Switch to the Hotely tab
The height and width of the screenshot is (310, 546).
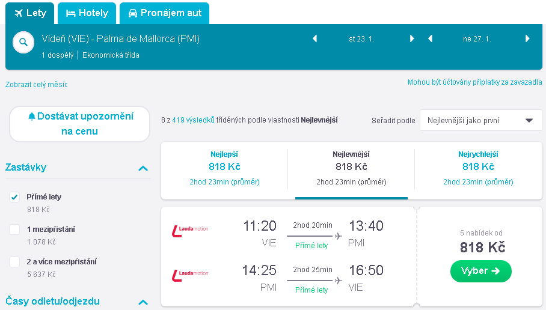(87, 13)
